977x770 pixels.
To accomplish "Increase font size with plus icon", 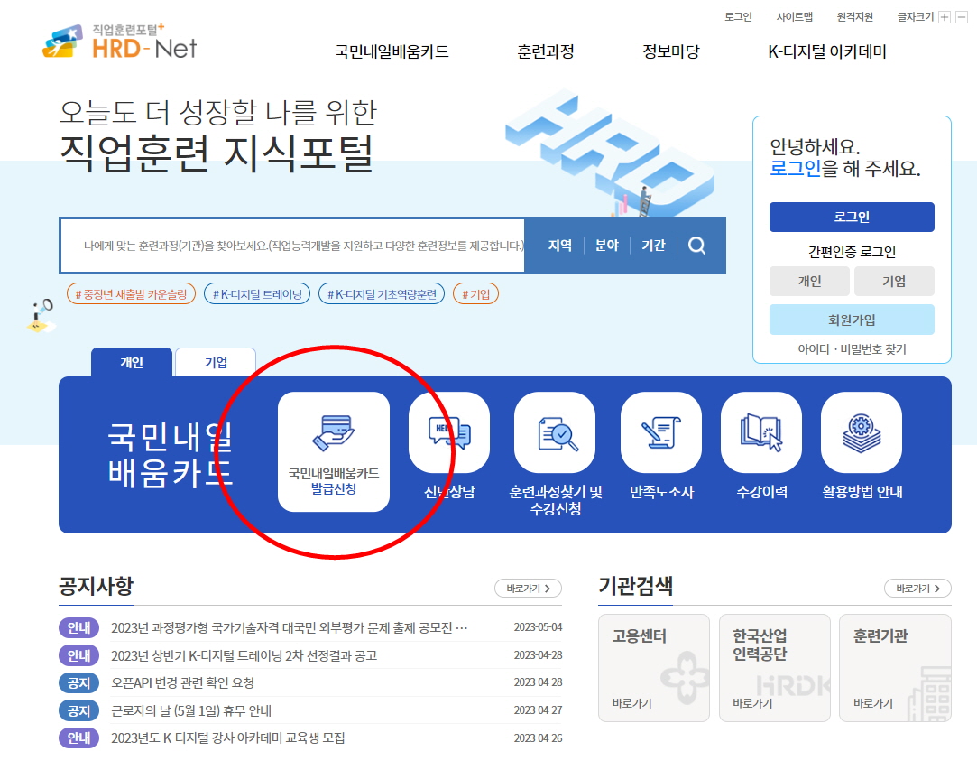I will (945, 17).
